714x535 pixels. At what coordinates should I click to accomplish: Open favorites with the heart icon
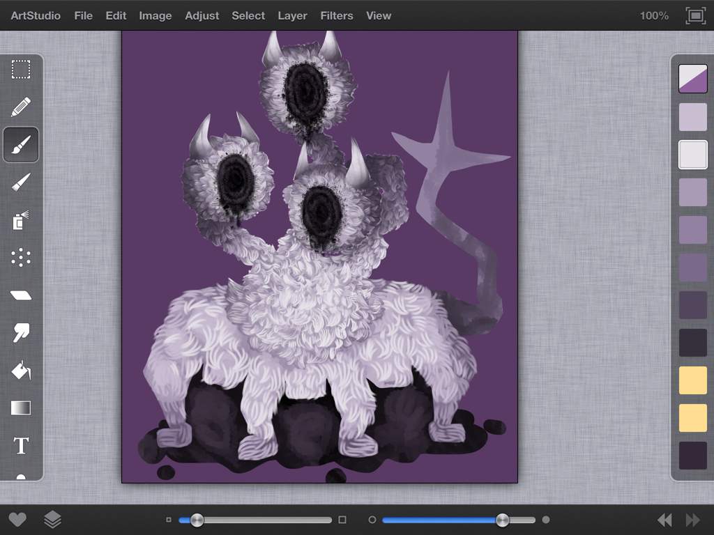click(x=17, y=520)
